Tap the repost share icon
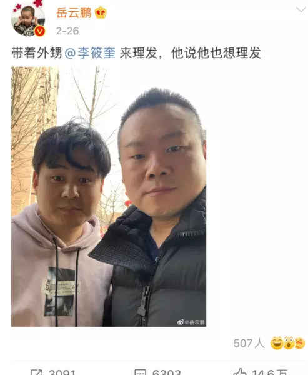The image size is (308, 375). [36, 372]
